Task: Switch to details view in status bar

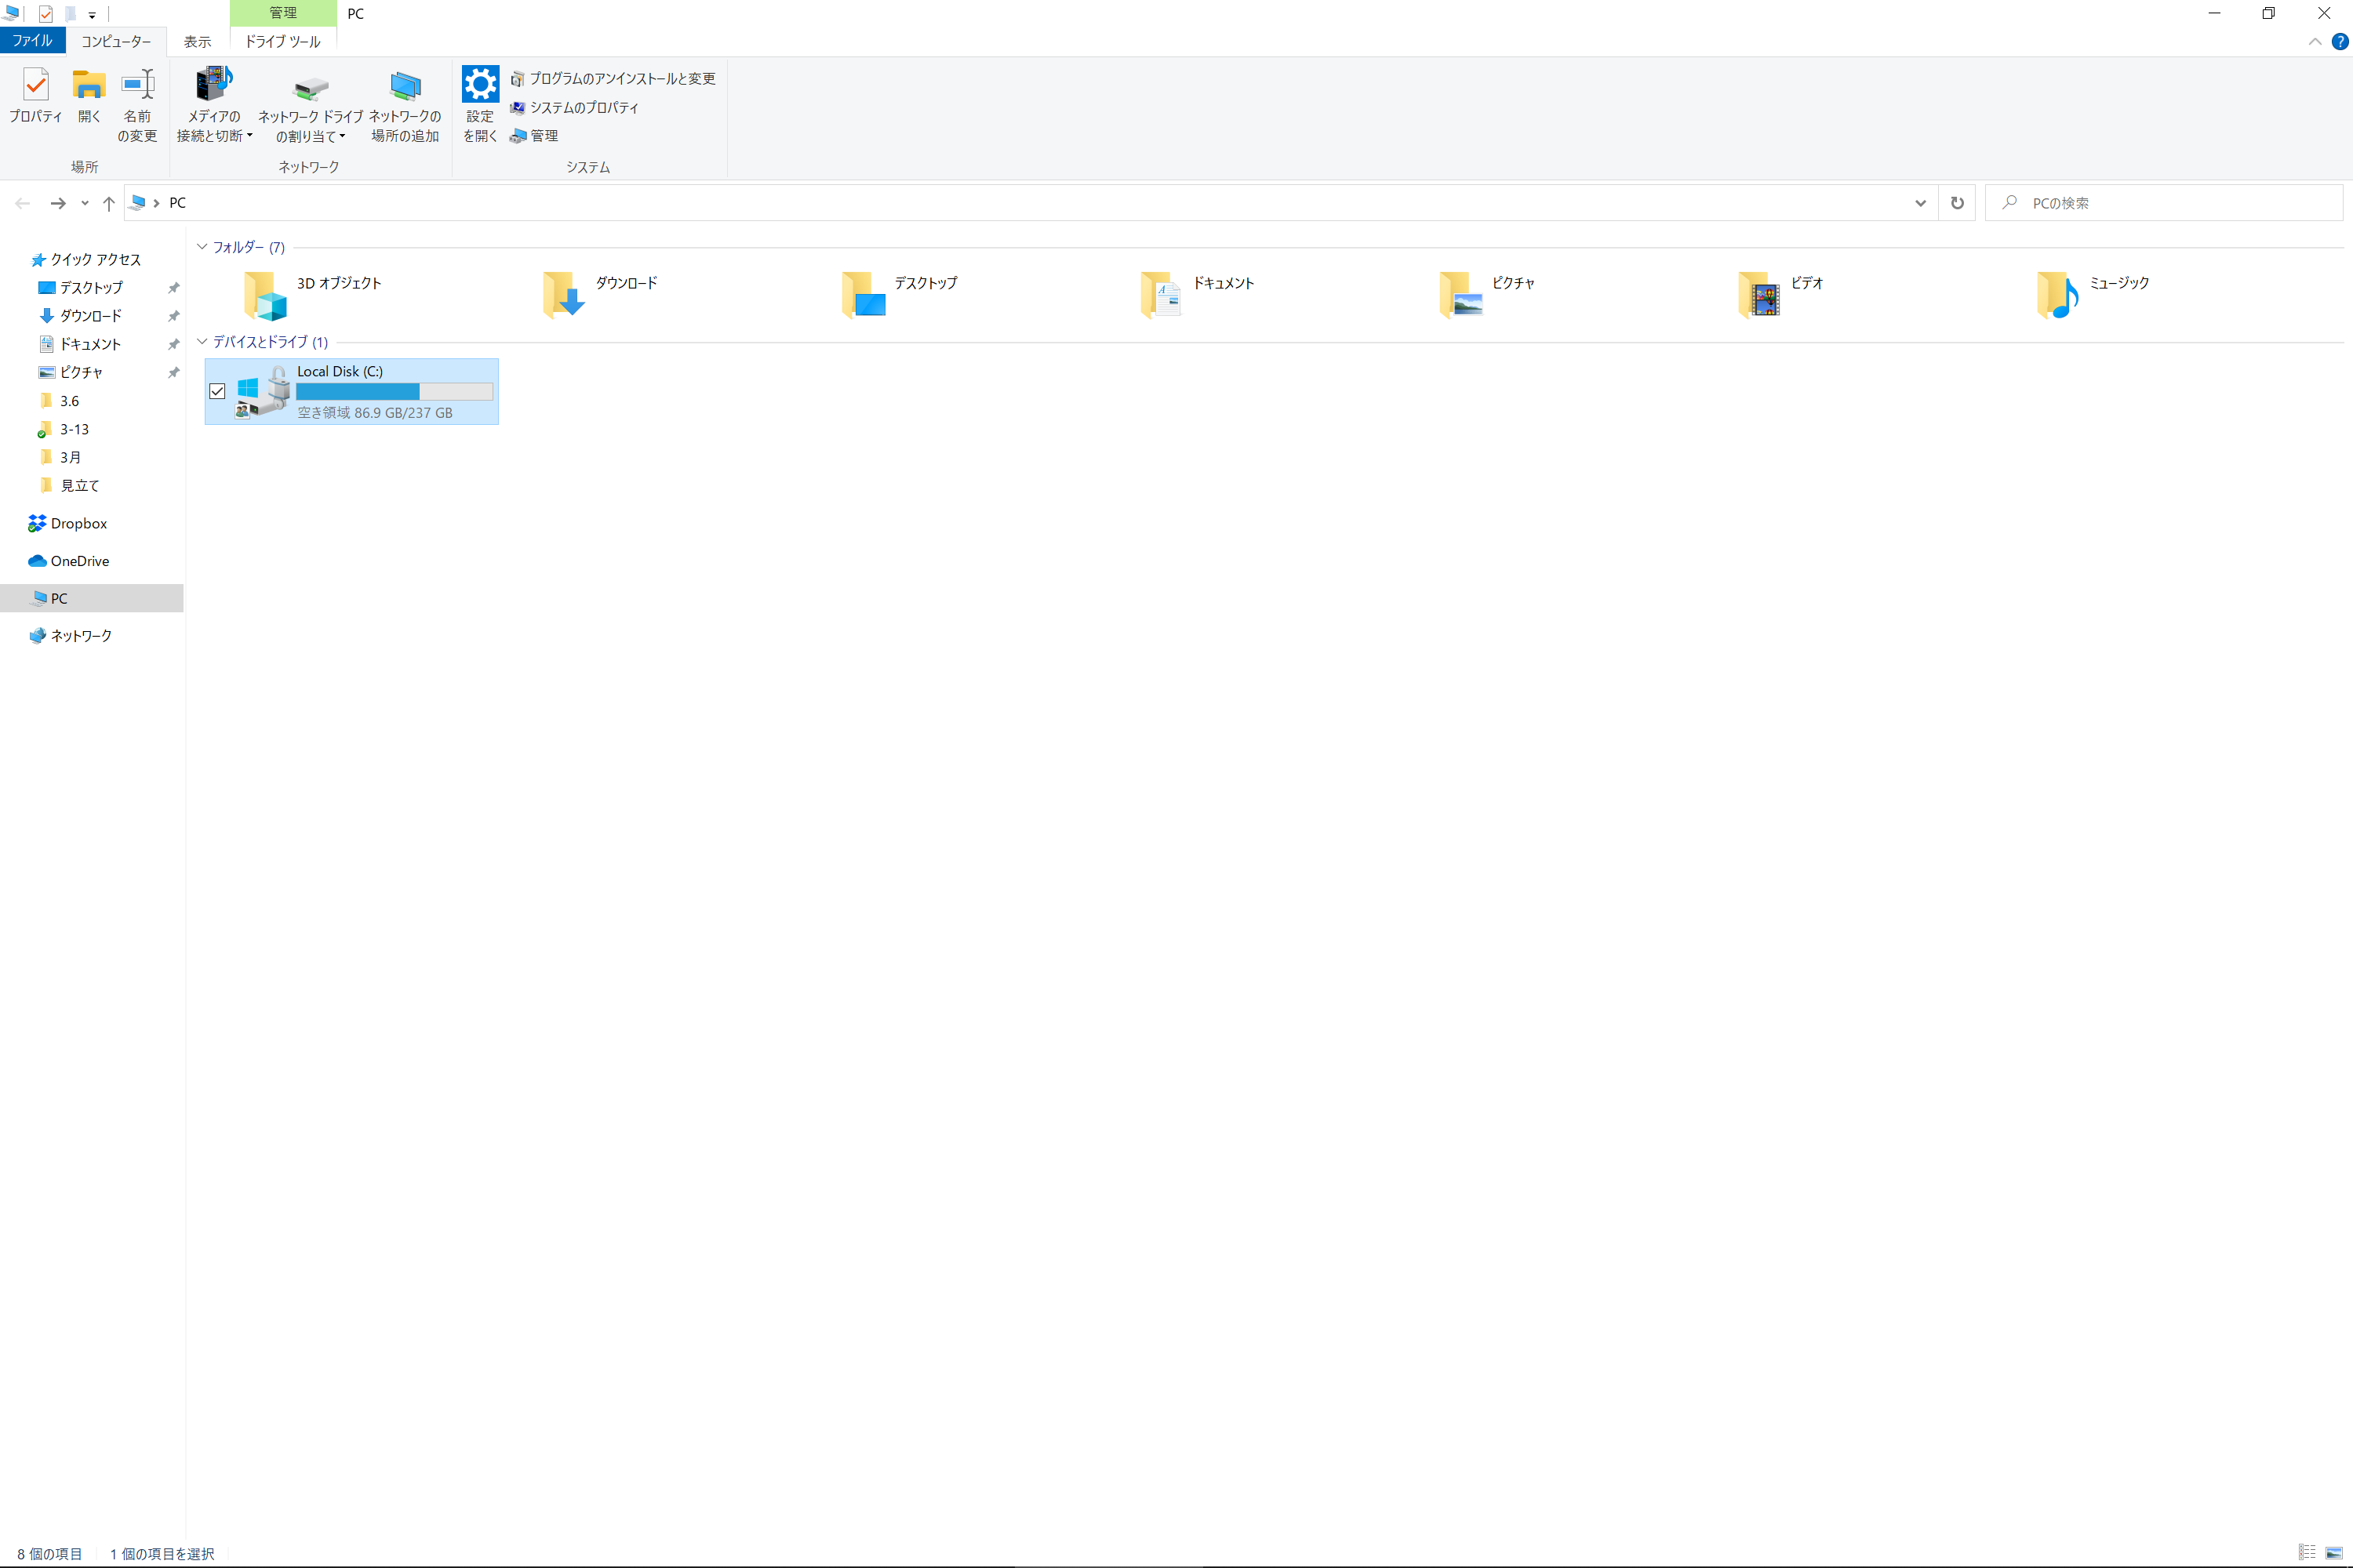Action: click(x=2307, y=1552)
